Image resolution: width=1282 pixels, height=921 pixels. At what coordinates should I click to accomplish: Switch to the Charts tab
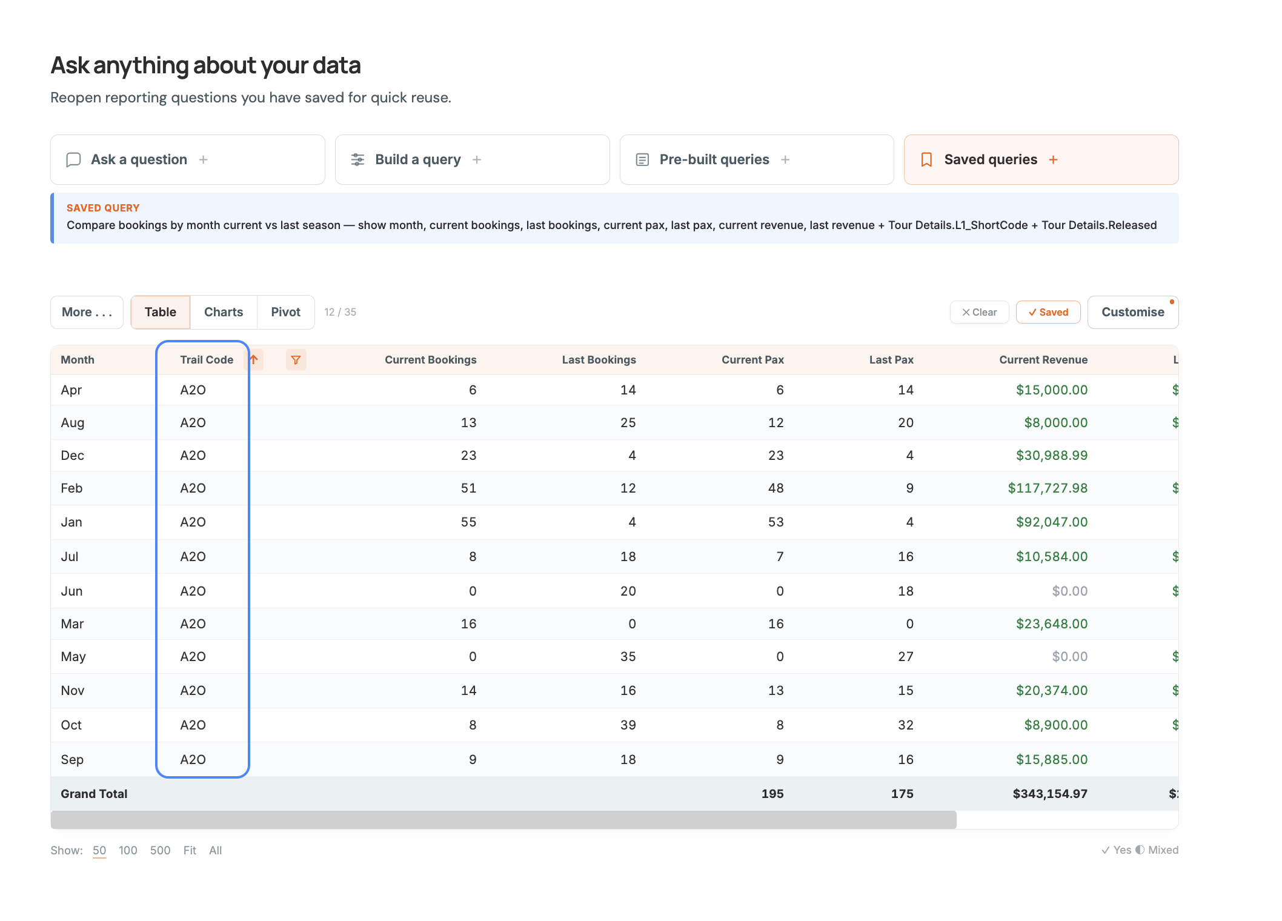click(224, 312)
